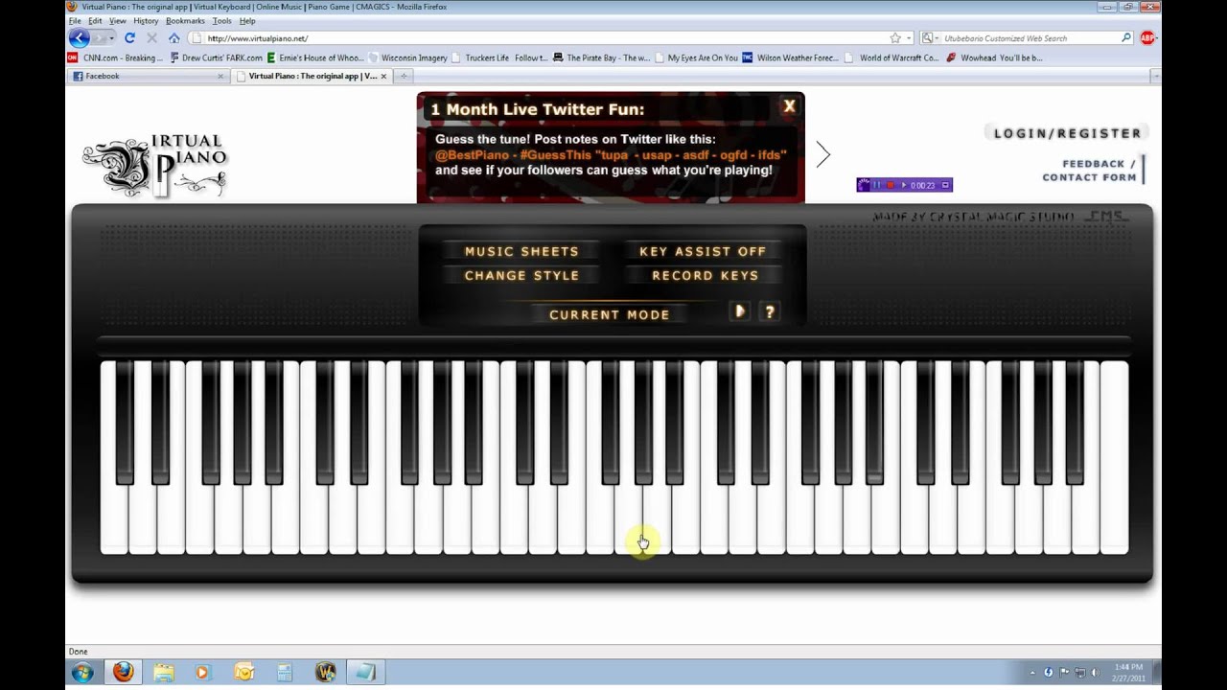Viewport: 1227px width, 690px height.
Task: Open the Windows Start orb
Action: (81, 673)
